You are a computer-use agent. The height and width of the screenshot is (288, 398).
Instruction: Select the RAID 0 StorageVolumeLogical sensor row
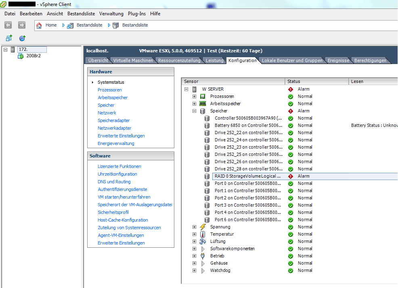coord(242,176)
